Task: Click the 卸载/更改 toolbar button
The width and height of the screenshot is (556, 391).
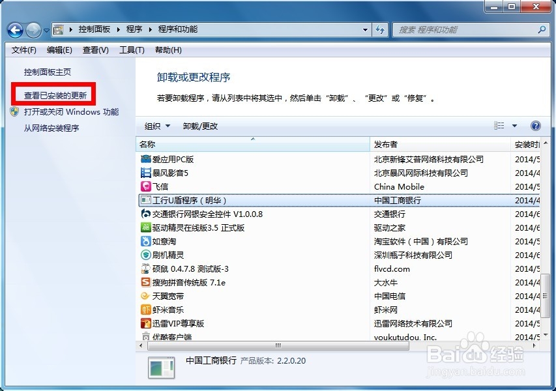Action: point(200,126)
